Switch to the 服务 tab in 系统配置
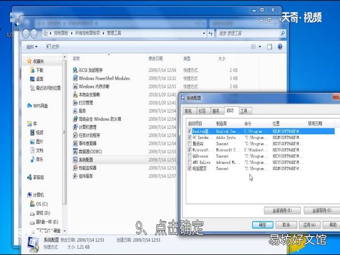Viewport: 340px width, 255px height. pos(216,111)
